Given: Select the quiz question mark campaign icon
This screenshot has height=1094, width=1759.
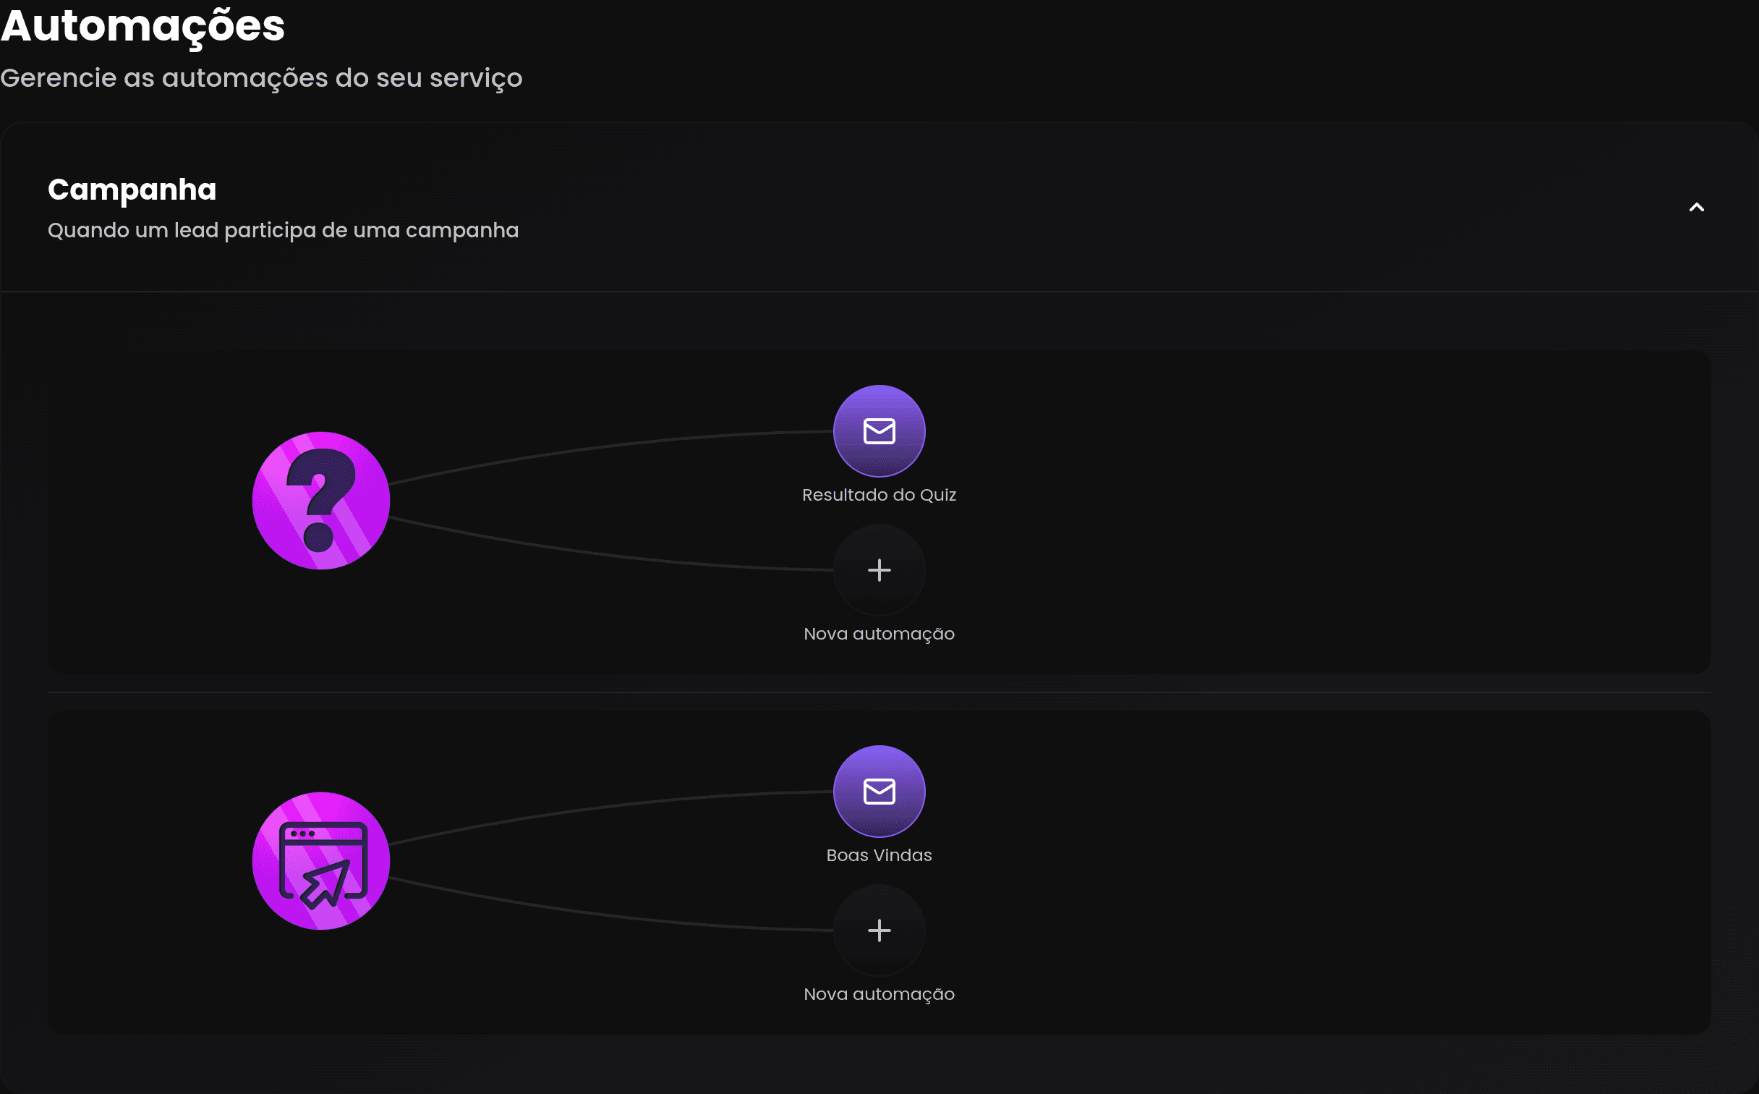Looking at the screenshot, I should pos(321,501).
